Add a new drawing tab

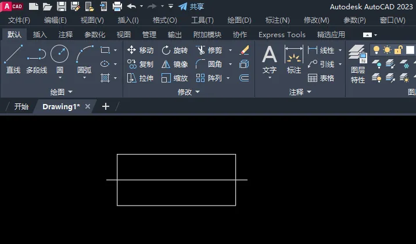pyautogui.click(x=106, y=106)
